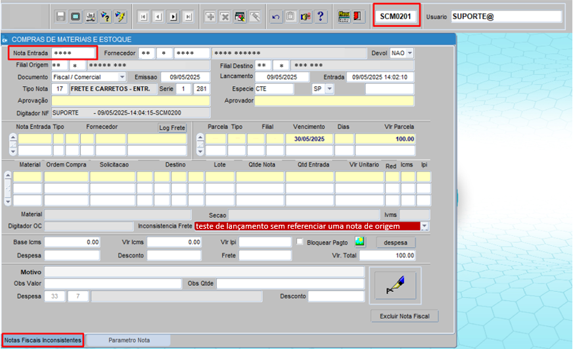The width and height of the screenshot is (573, 349).
Task: Click the Save diskette icon in toolbar
Action: 60,16
